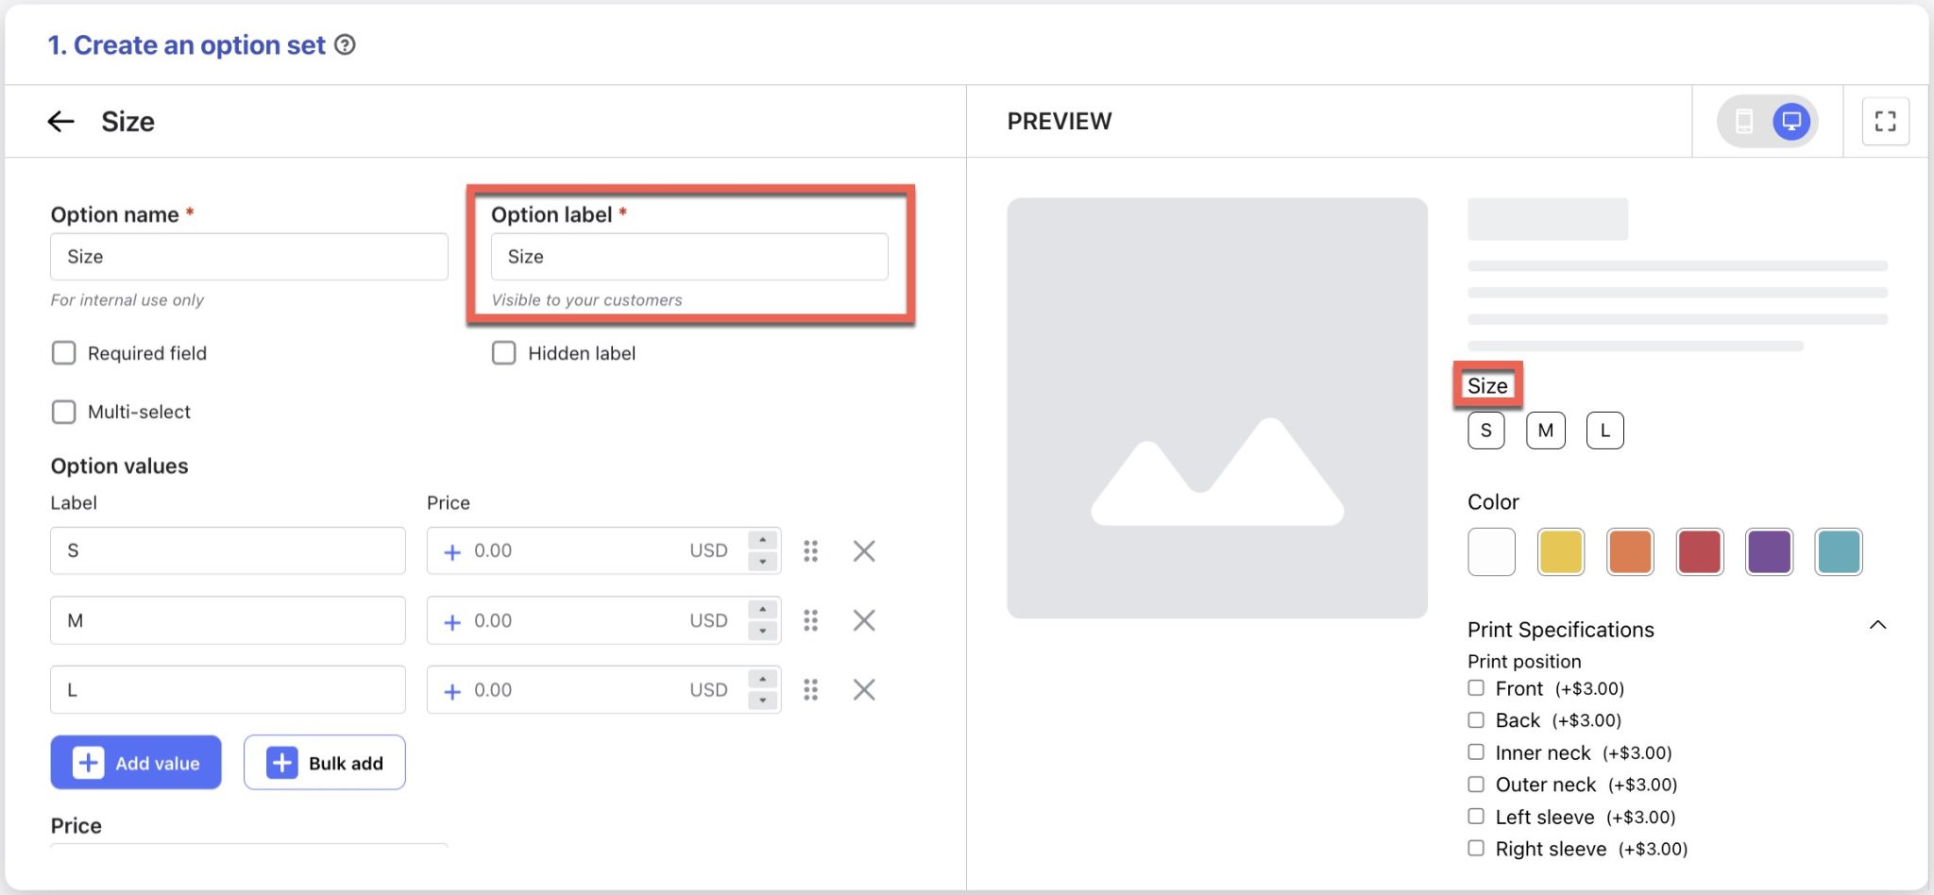Increase the S price with the stepper

[x=762, y=542]
